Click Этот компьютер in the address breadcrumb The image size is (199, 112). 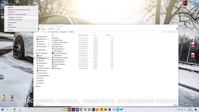pyautogui.click(x=53, y=32)
